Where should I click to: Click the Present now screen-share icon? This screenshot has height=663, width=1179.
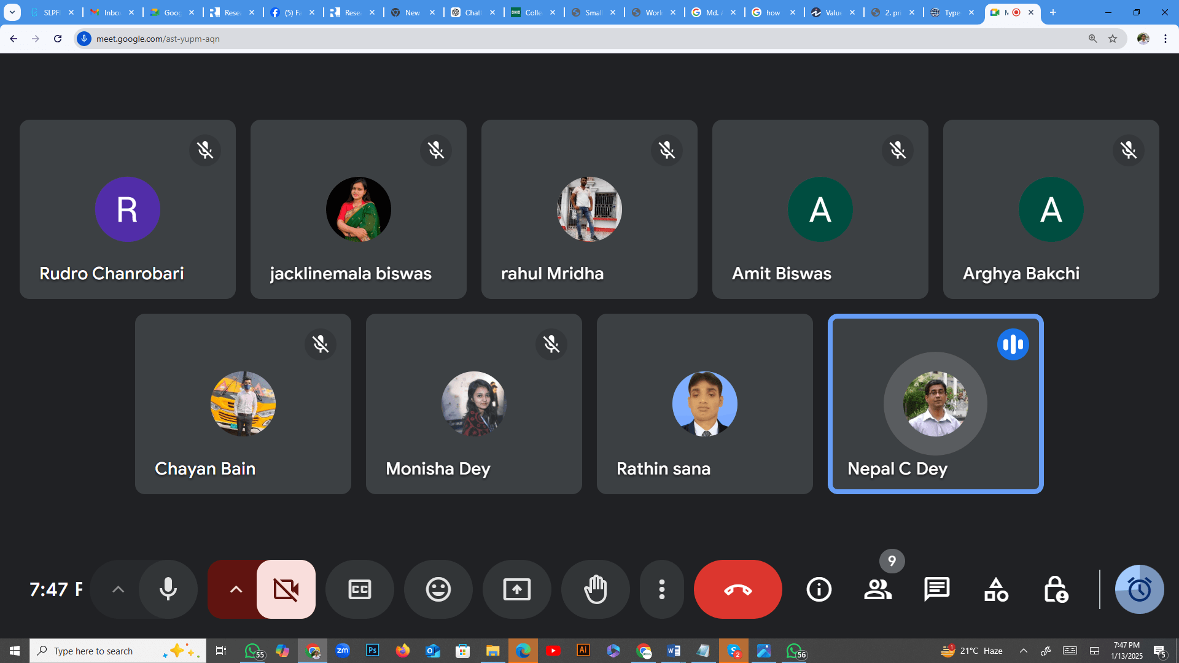pyautogui.click(x=516, y=589)
